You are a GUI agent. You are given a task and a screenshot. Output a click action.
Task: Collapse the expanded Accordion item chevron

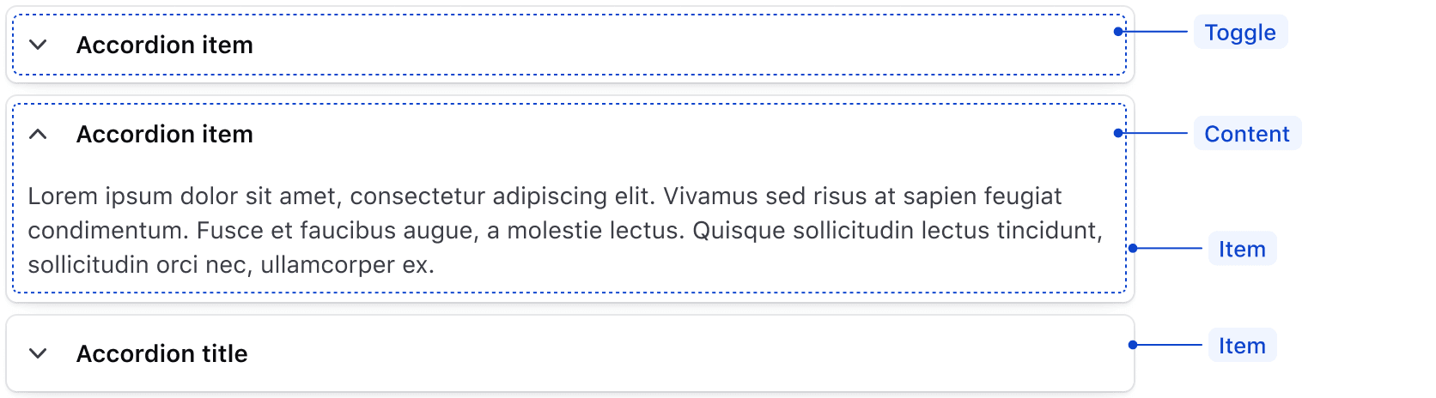click(x=38, y=134)
